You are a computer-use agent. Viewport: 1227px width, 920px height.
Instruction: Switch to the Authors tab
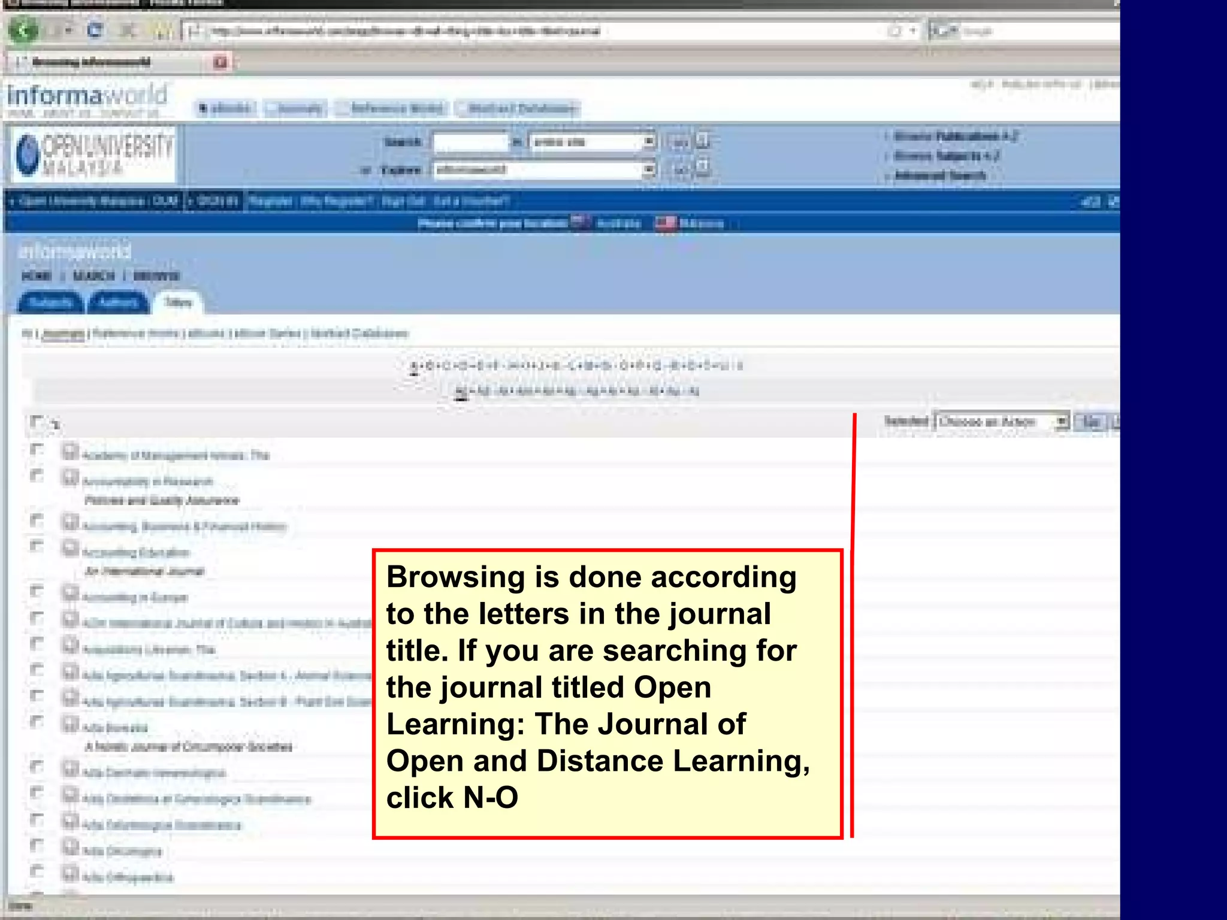click(x=118, y=302)
